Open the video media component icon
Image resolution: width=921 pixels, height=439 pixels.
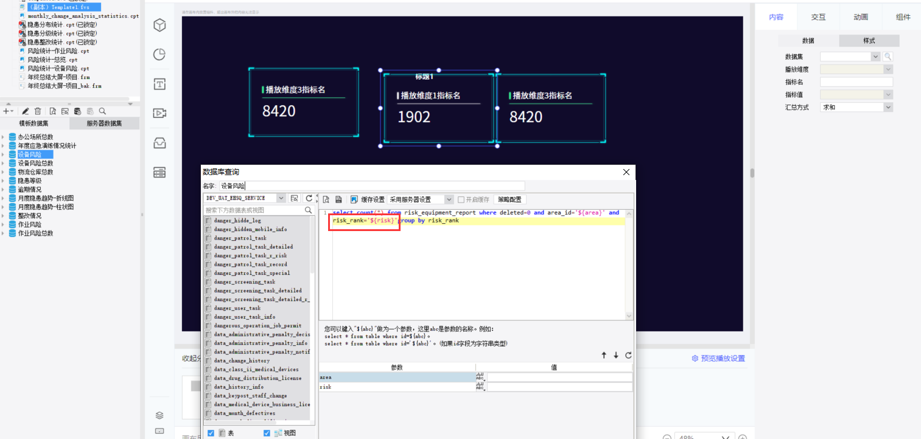tap(159, 113)
